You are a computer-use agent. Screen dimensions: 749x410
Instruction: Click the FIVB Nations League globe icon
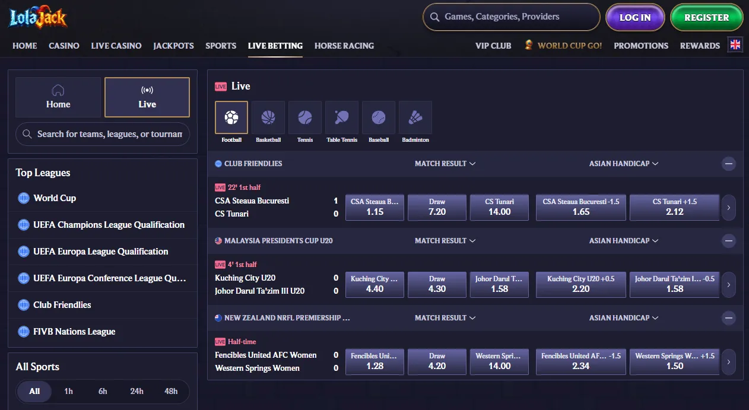point(24,332)
